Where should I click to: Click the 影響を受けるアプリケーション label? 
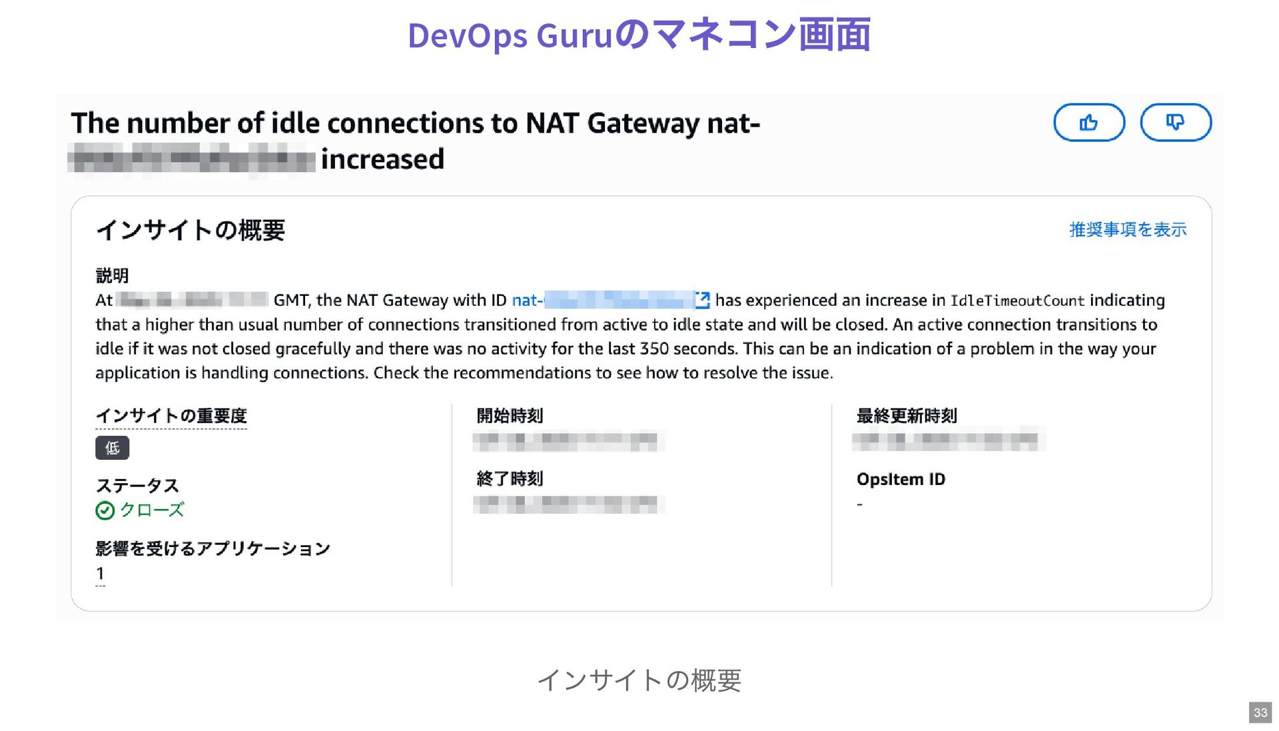[213, 548]
